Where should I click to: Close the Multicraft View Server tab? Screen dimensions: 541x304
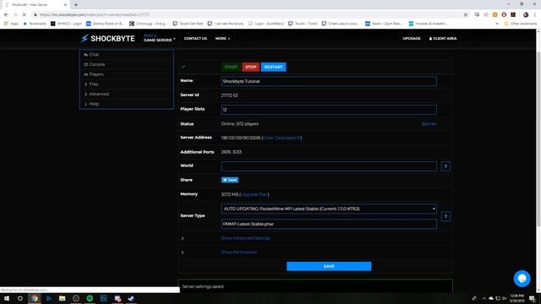[65, 4]
